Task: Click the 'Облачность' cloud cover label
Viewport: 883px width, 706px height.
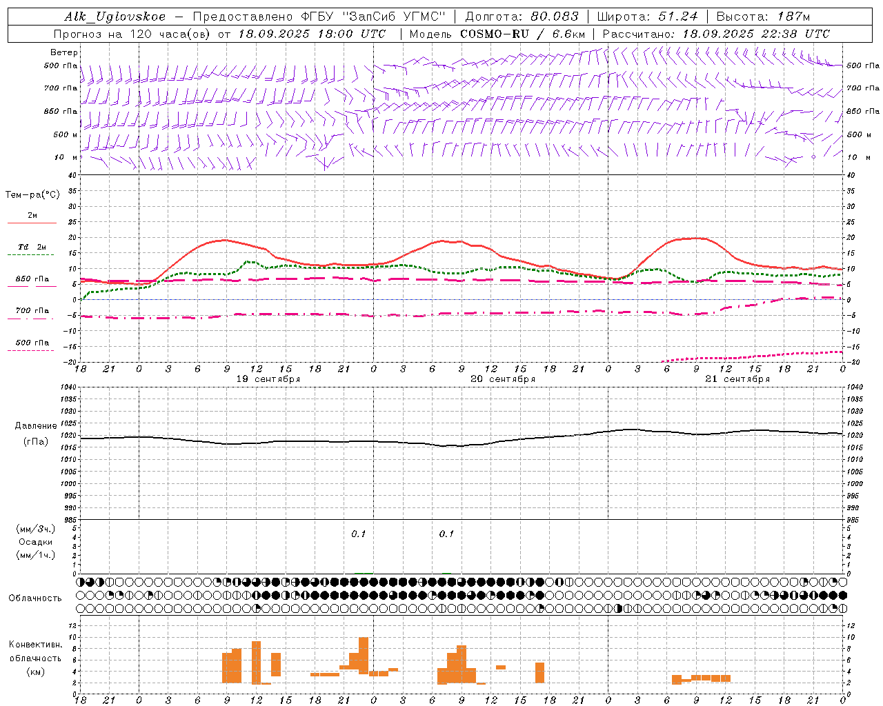Action: [x=35, y=598]
